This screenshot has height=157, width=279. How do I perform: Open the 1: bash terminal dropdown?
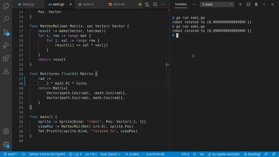217,4
